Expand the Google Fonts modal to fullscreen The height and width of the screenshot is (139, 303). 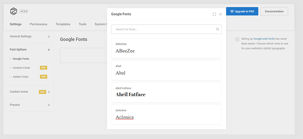pyautogui.click(x=214, y=14)
